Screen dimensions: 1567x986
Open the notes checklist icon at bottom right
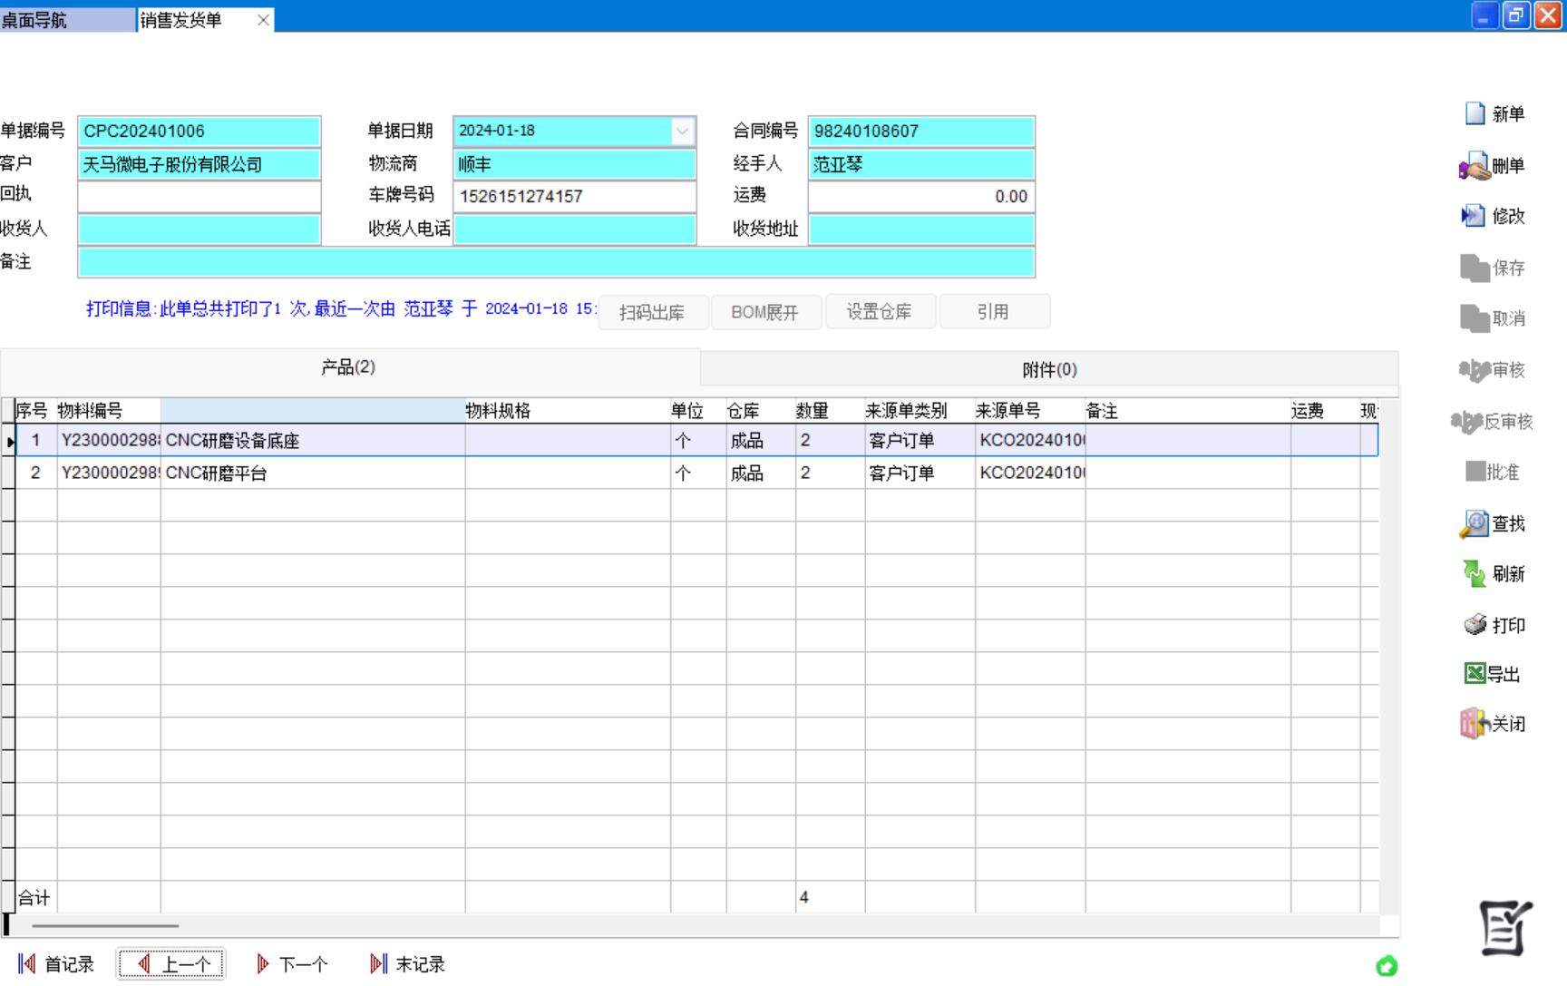pos(1505,928)
